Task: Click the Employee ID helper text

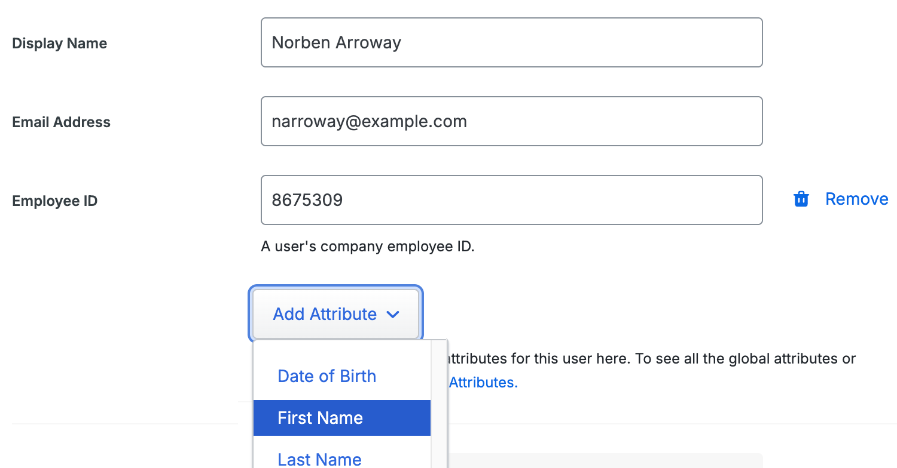Action: coord(368,246)
